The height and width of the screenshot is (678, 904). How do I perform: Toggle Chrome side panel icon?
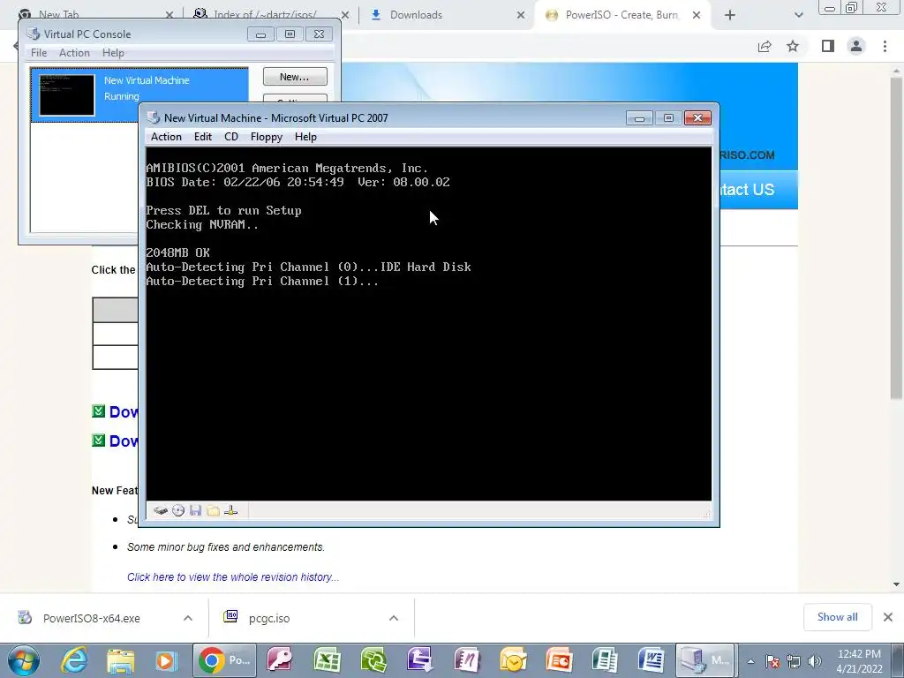828,46
